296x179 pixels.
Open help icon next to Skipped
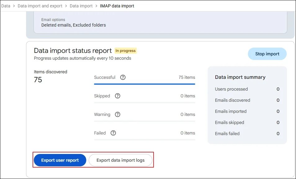[118, 96]
